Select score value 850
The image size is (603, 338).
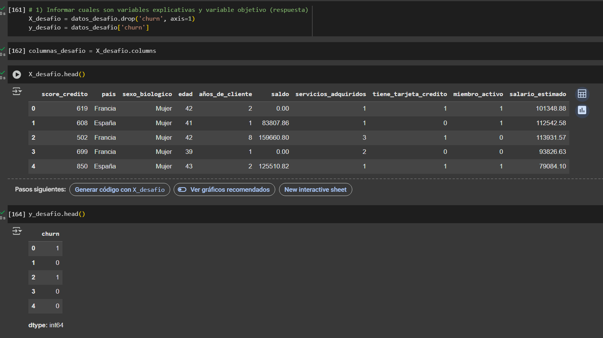tap(82, 167)
